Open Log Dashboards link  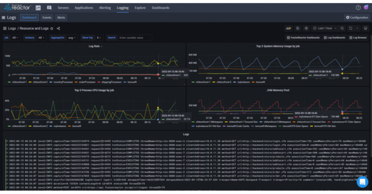[335, 38]
